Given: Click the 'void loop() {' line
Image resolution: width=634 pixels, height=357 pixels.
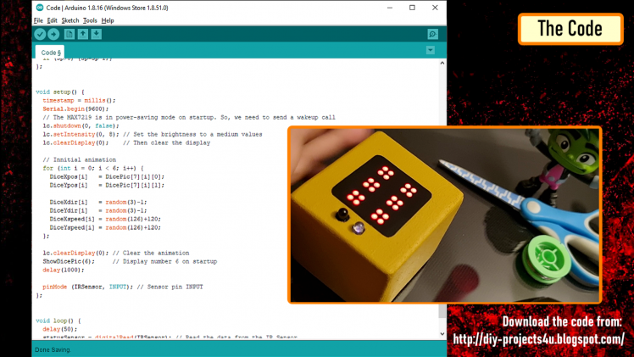Looking at the screenshot, I should [58, 321].
